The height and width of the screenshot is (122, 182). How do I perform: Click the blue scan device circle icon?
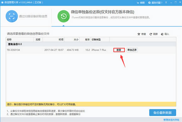click(x=12, y=16)
